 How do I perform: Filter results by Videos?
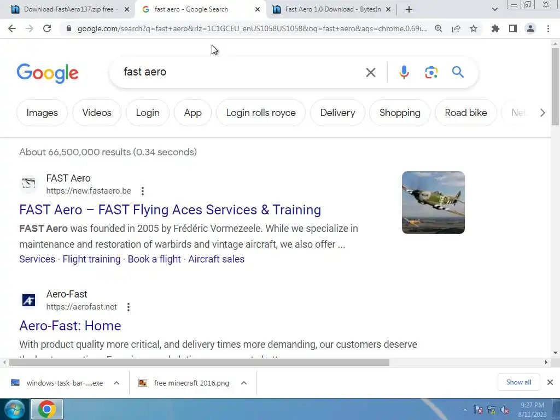(x=97, y=113)
